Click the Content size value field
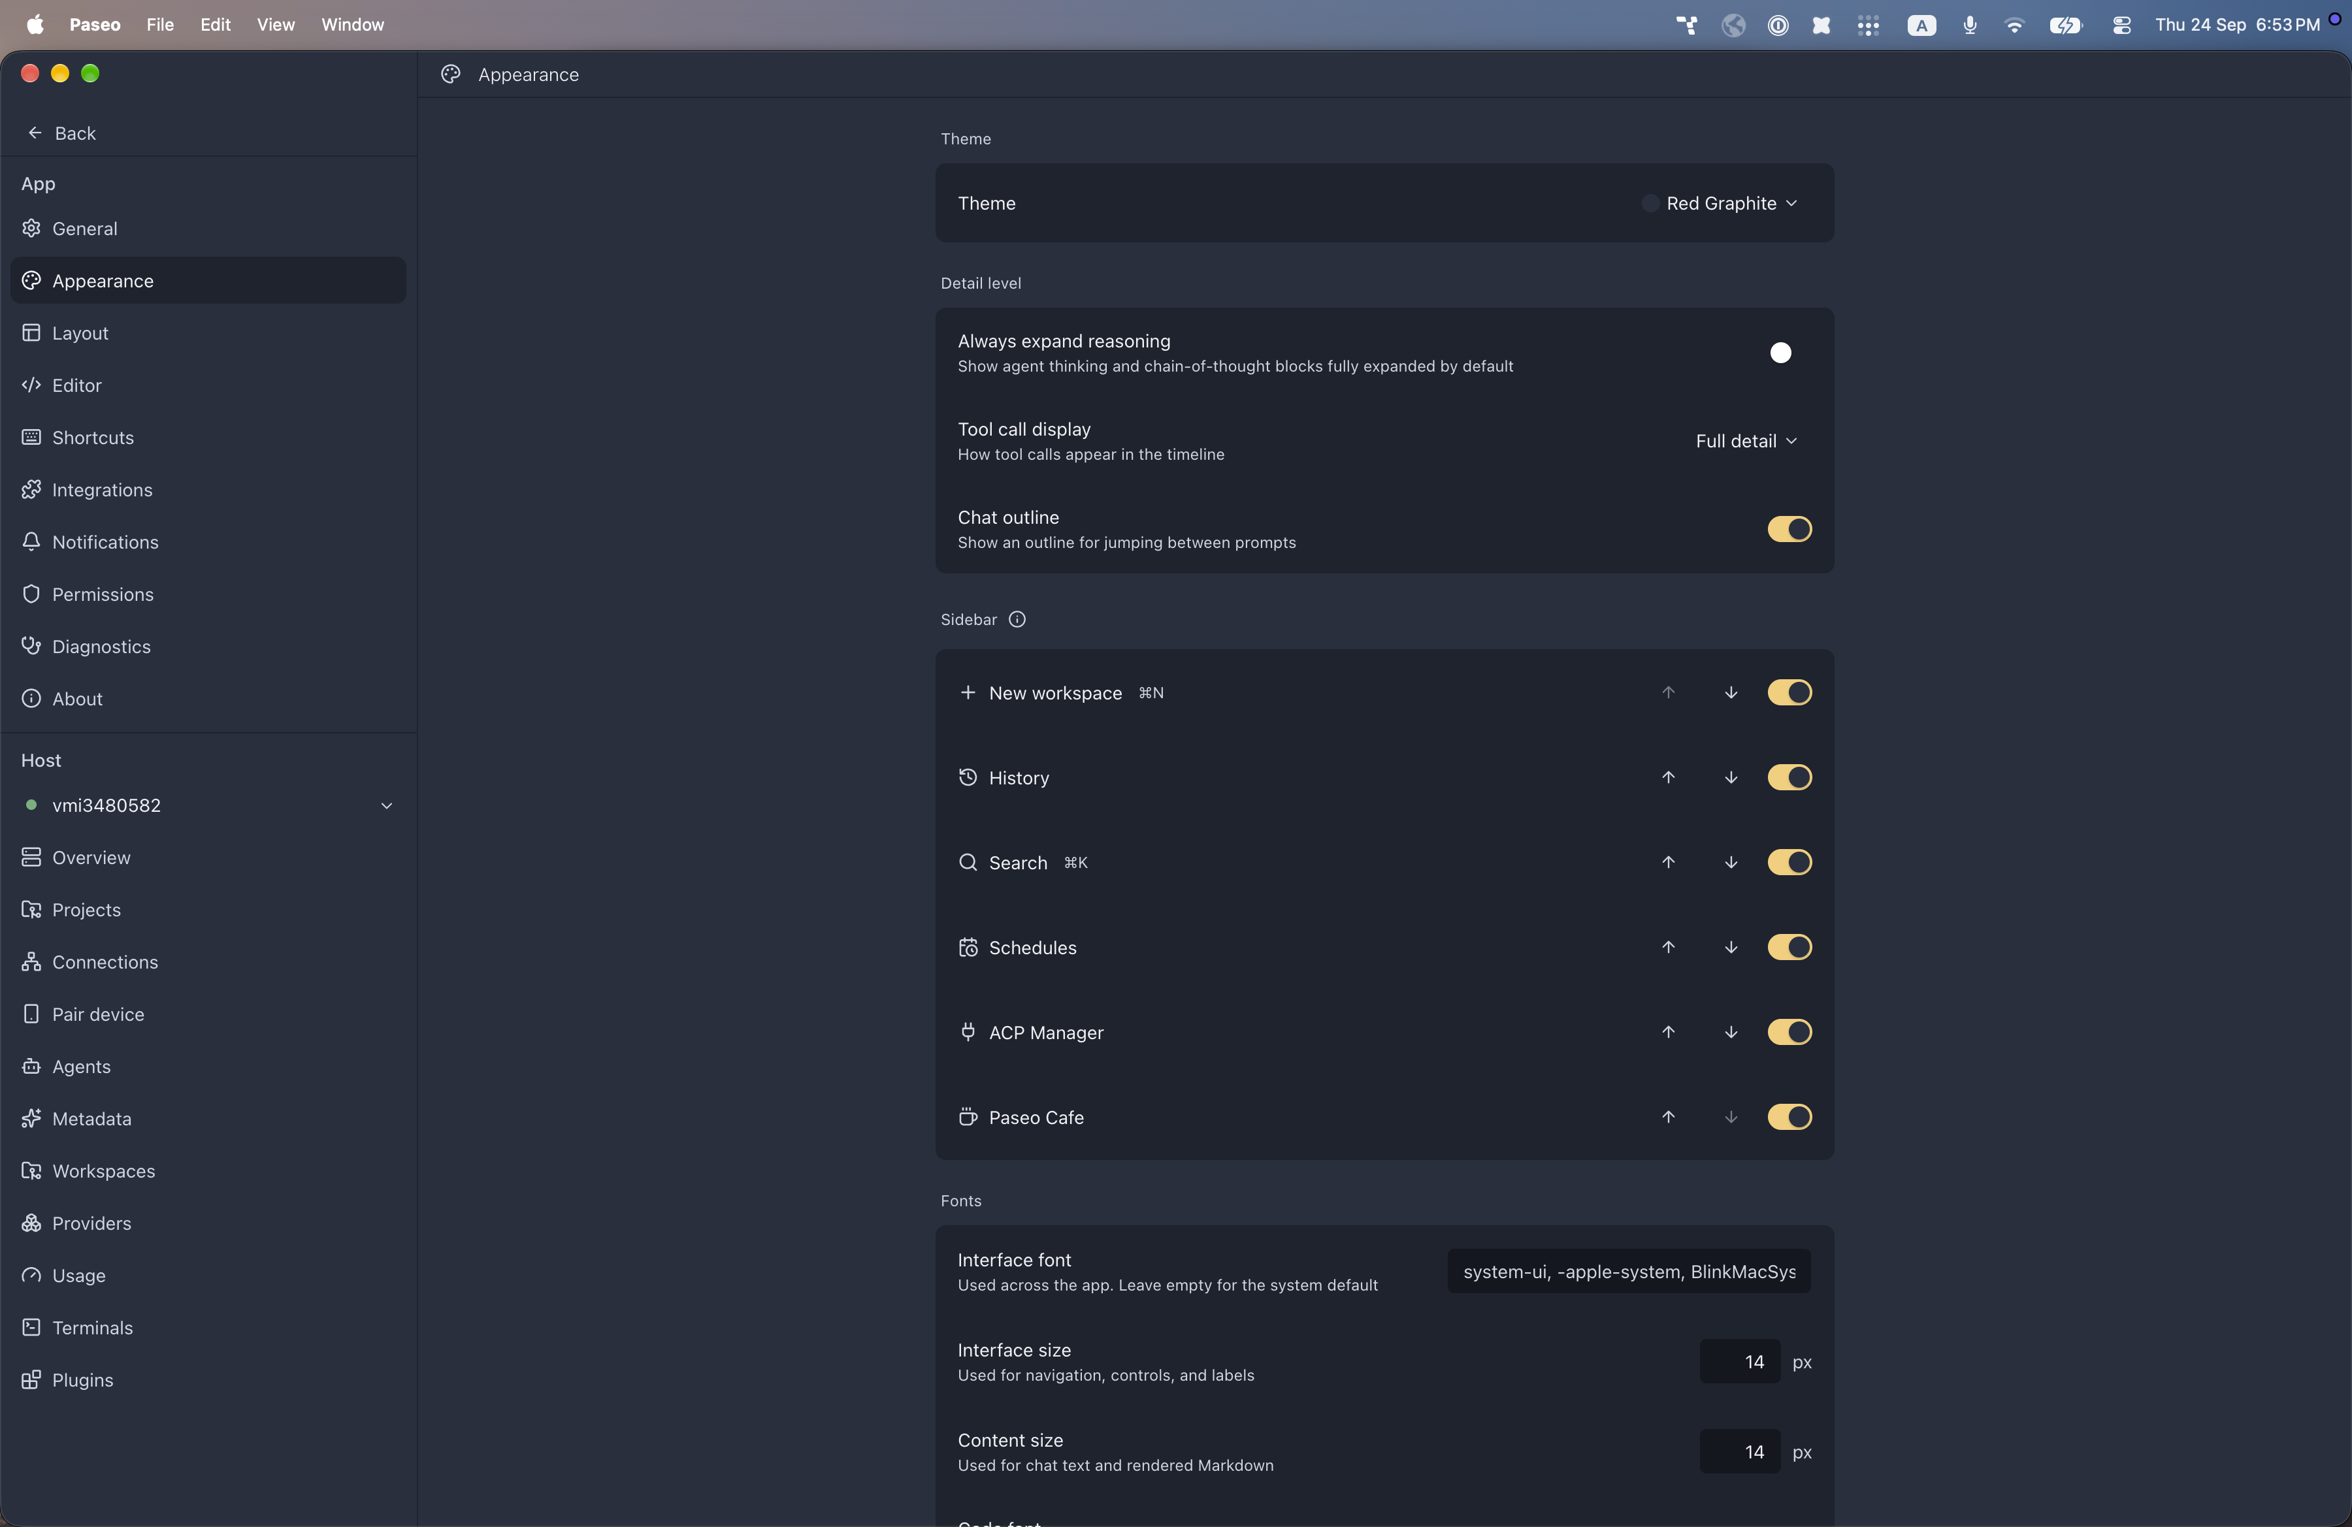The width and height of the screenshot is (2352, 1527). click(1739, 1452)
